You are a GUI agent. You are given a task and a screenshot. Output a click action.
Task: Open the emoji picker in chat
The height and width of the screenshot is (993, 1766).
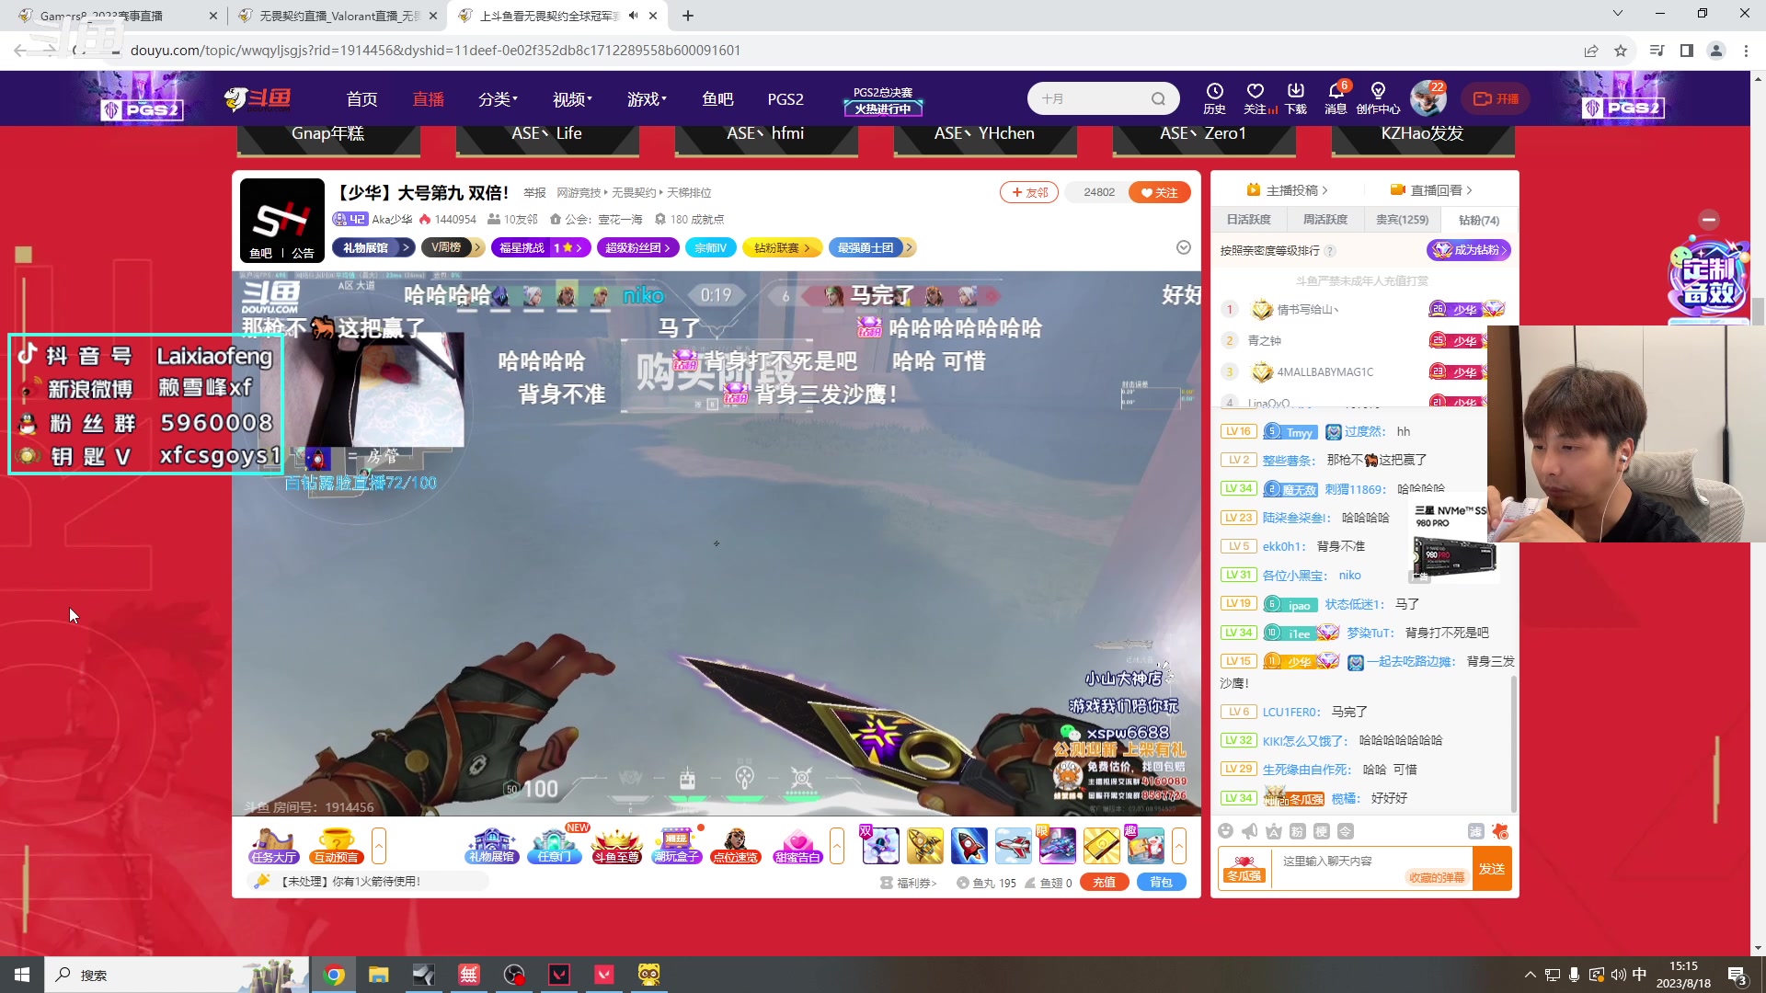point(1225,831)
